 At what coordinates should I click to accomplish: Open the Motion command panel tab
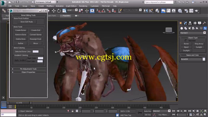pos(195,23)
